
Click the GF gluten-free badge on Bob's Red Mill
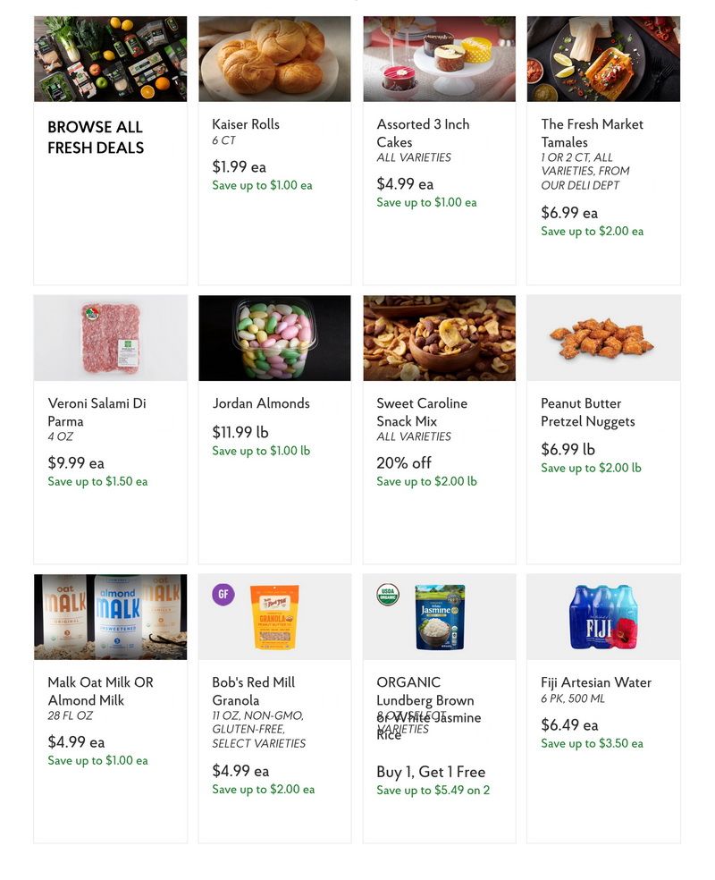(x=223, y=594)
